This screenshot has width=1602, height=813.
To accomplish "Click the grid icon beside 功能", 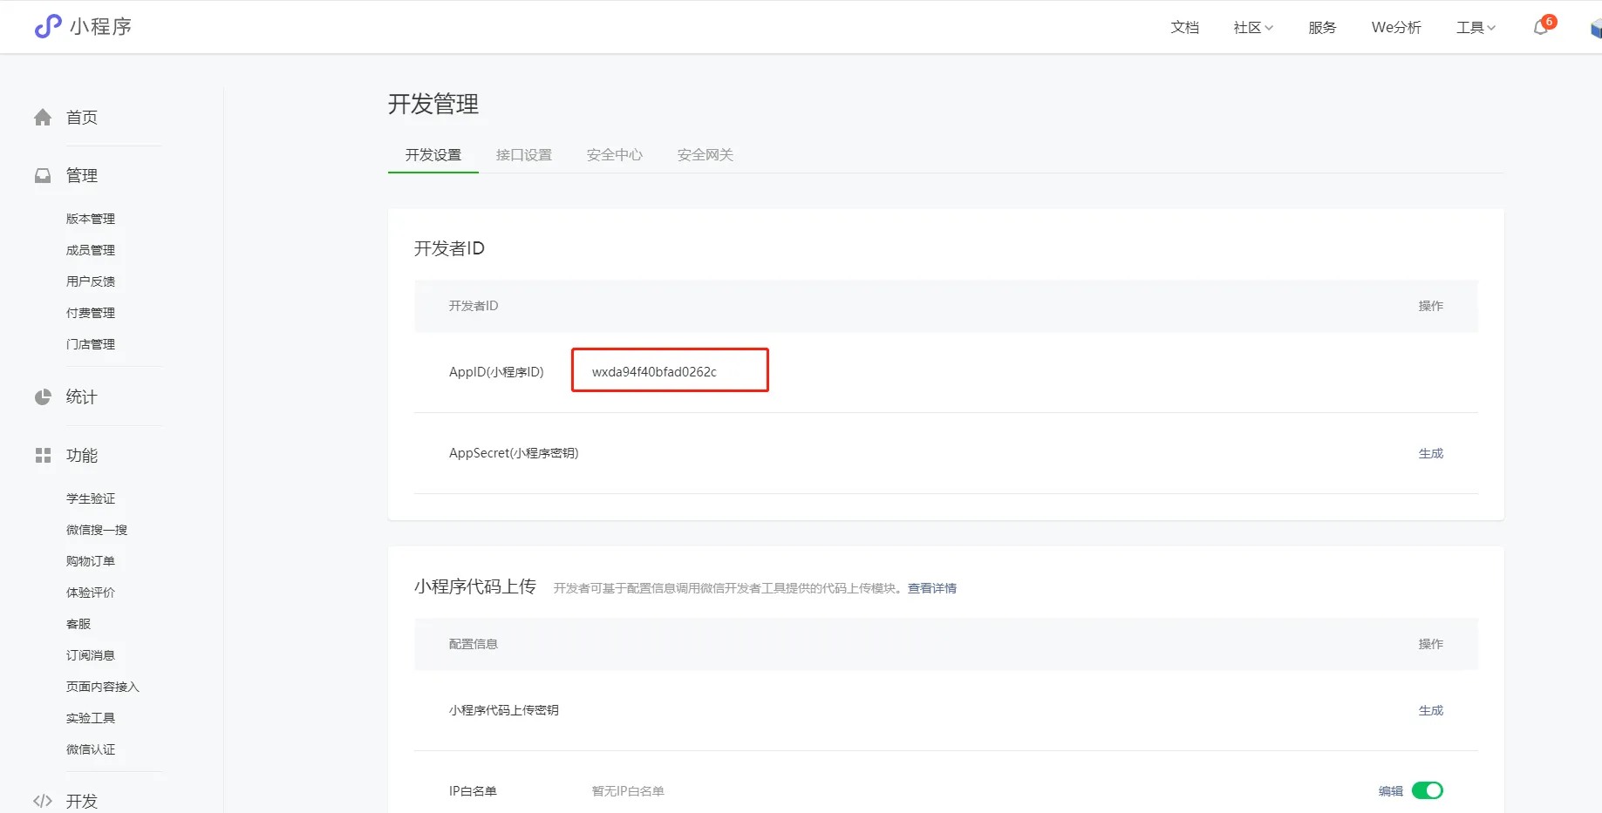I will (43, 456).
